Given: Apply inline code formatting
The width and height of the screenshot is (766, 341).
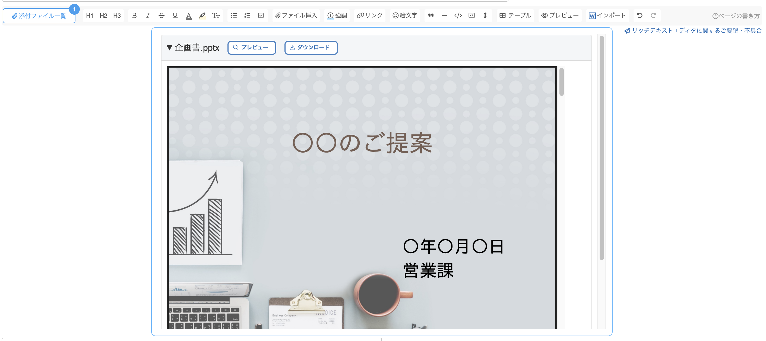Looking at the screenshot, I should pos(458,15).
